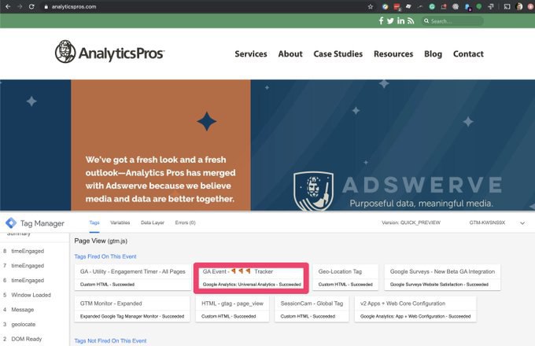The height and width of the screenshot is (346, 535).
Task: Click the cast screen icon in toolbar
Action: pos(507,6)
